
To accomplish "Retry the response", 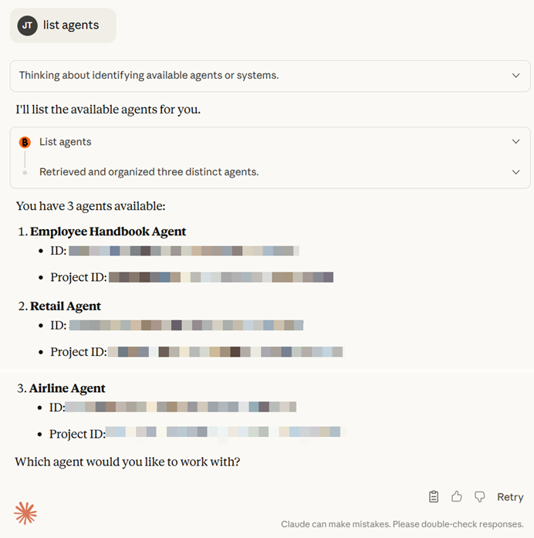I will point(510,497).
